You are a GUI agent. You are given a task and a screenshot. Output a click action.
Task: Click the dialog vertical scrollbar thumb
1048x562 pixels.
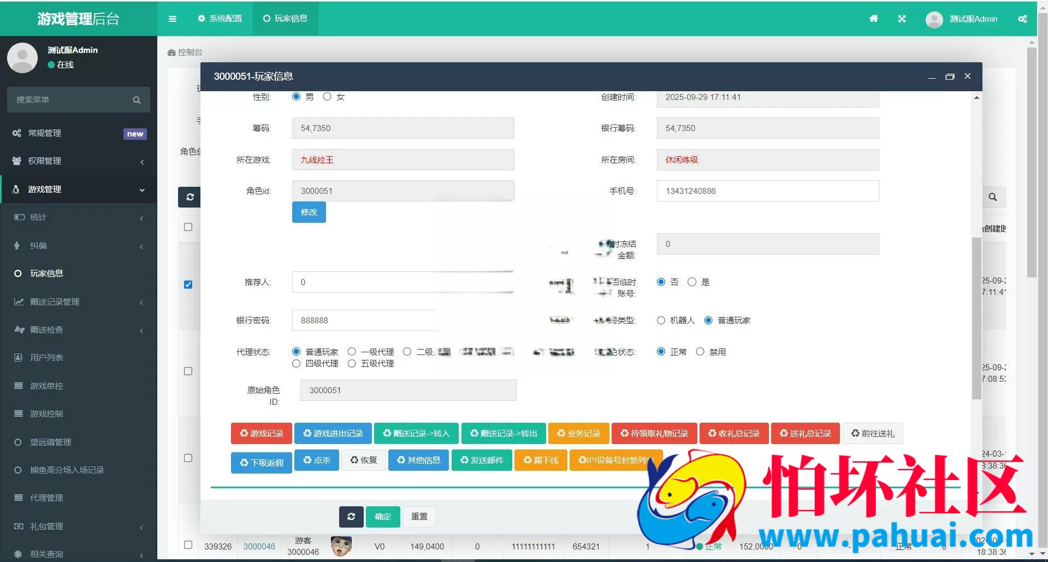[976, 318]
